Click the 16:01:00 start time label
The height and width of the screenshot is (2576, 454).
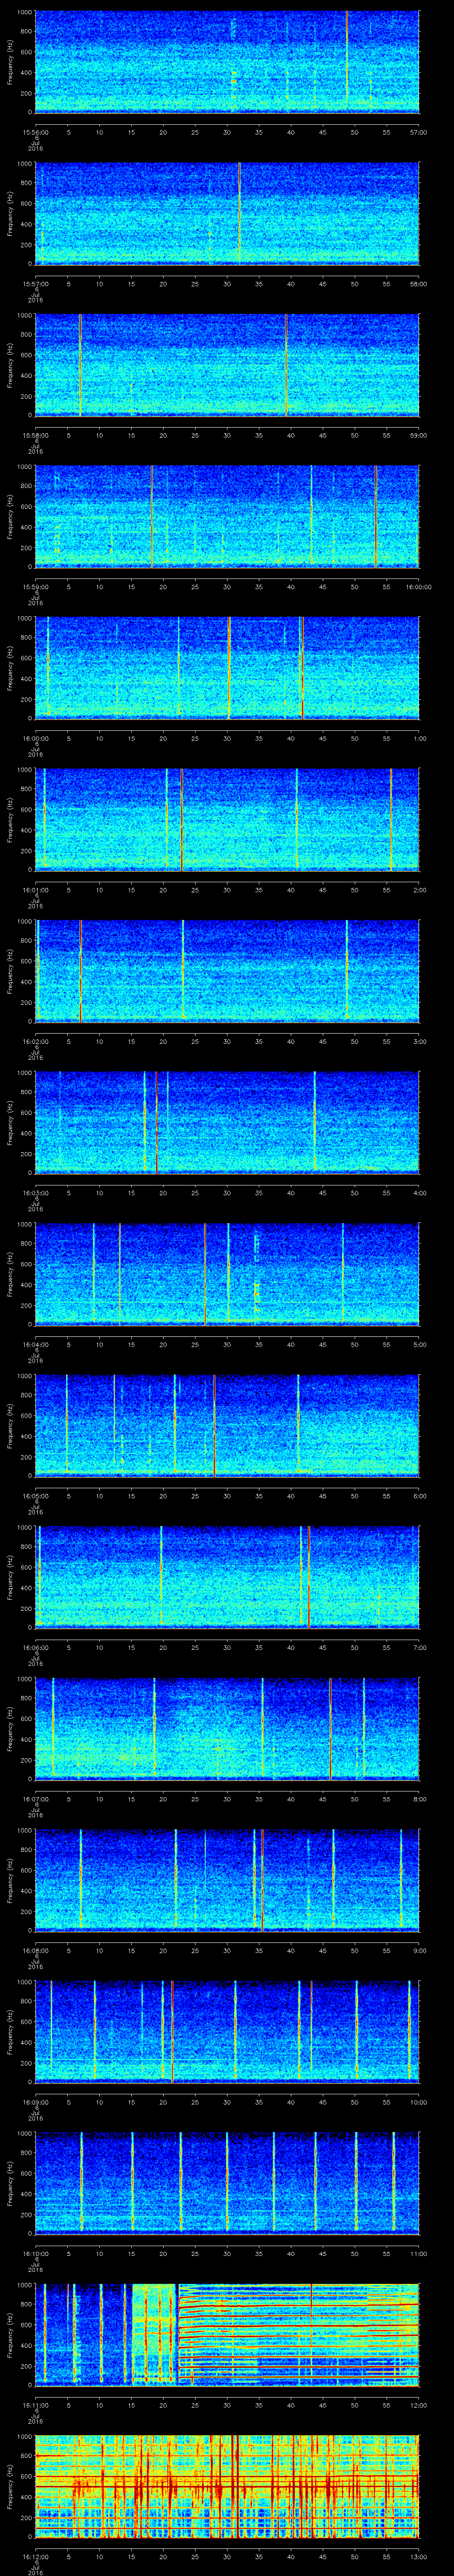35,890
